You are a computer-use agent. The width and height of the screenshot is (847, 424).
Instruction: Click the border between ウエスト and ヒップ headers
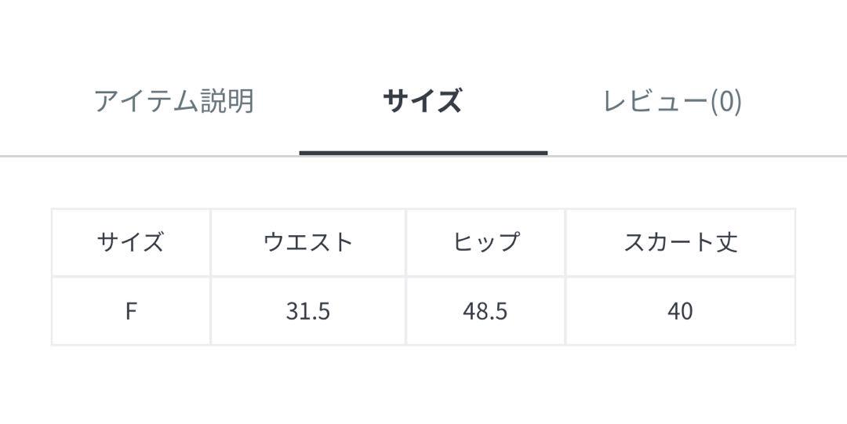[405, 242]
